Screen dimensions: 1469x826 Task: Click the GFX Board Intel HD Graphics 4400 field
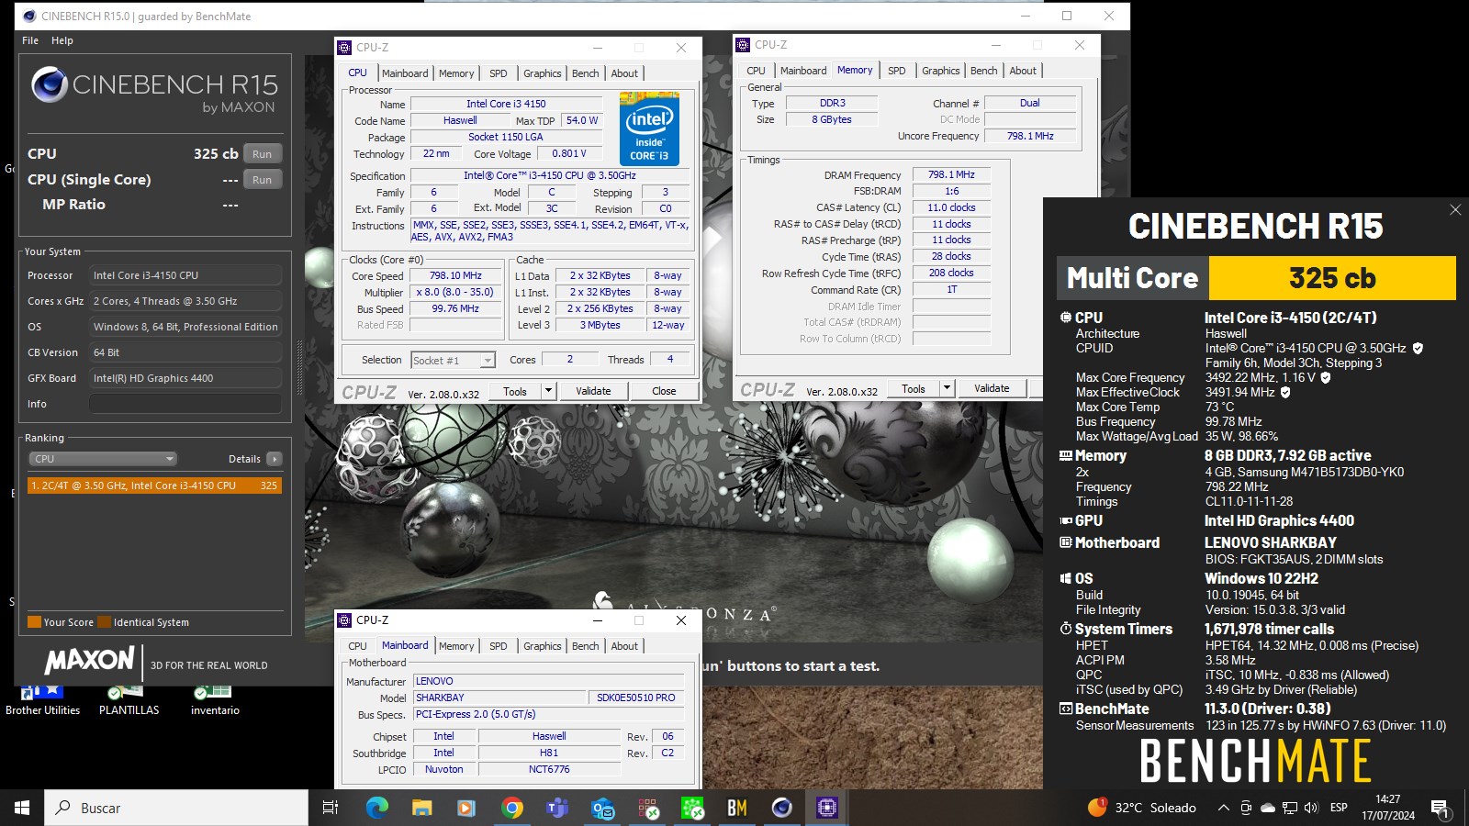click(x=185, y=378)
